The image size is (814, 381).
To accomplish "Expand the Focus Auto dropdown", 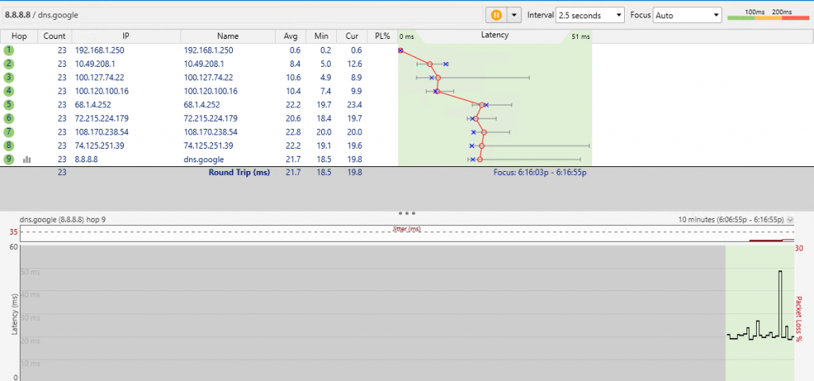I will point(686,15).
